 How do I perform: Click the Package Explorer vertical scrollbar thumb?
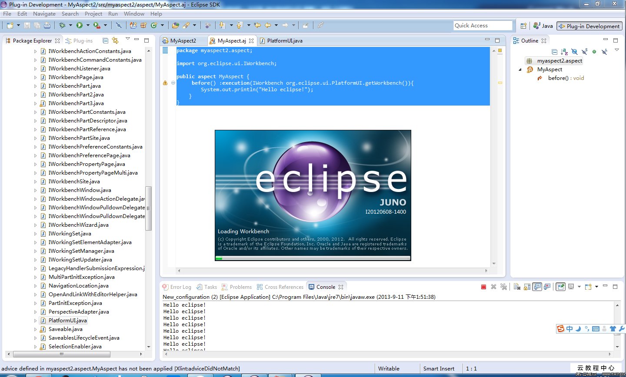pos(148,208)
